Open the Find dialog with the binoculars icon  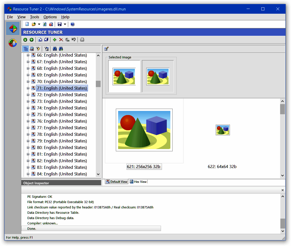point(54,48)
